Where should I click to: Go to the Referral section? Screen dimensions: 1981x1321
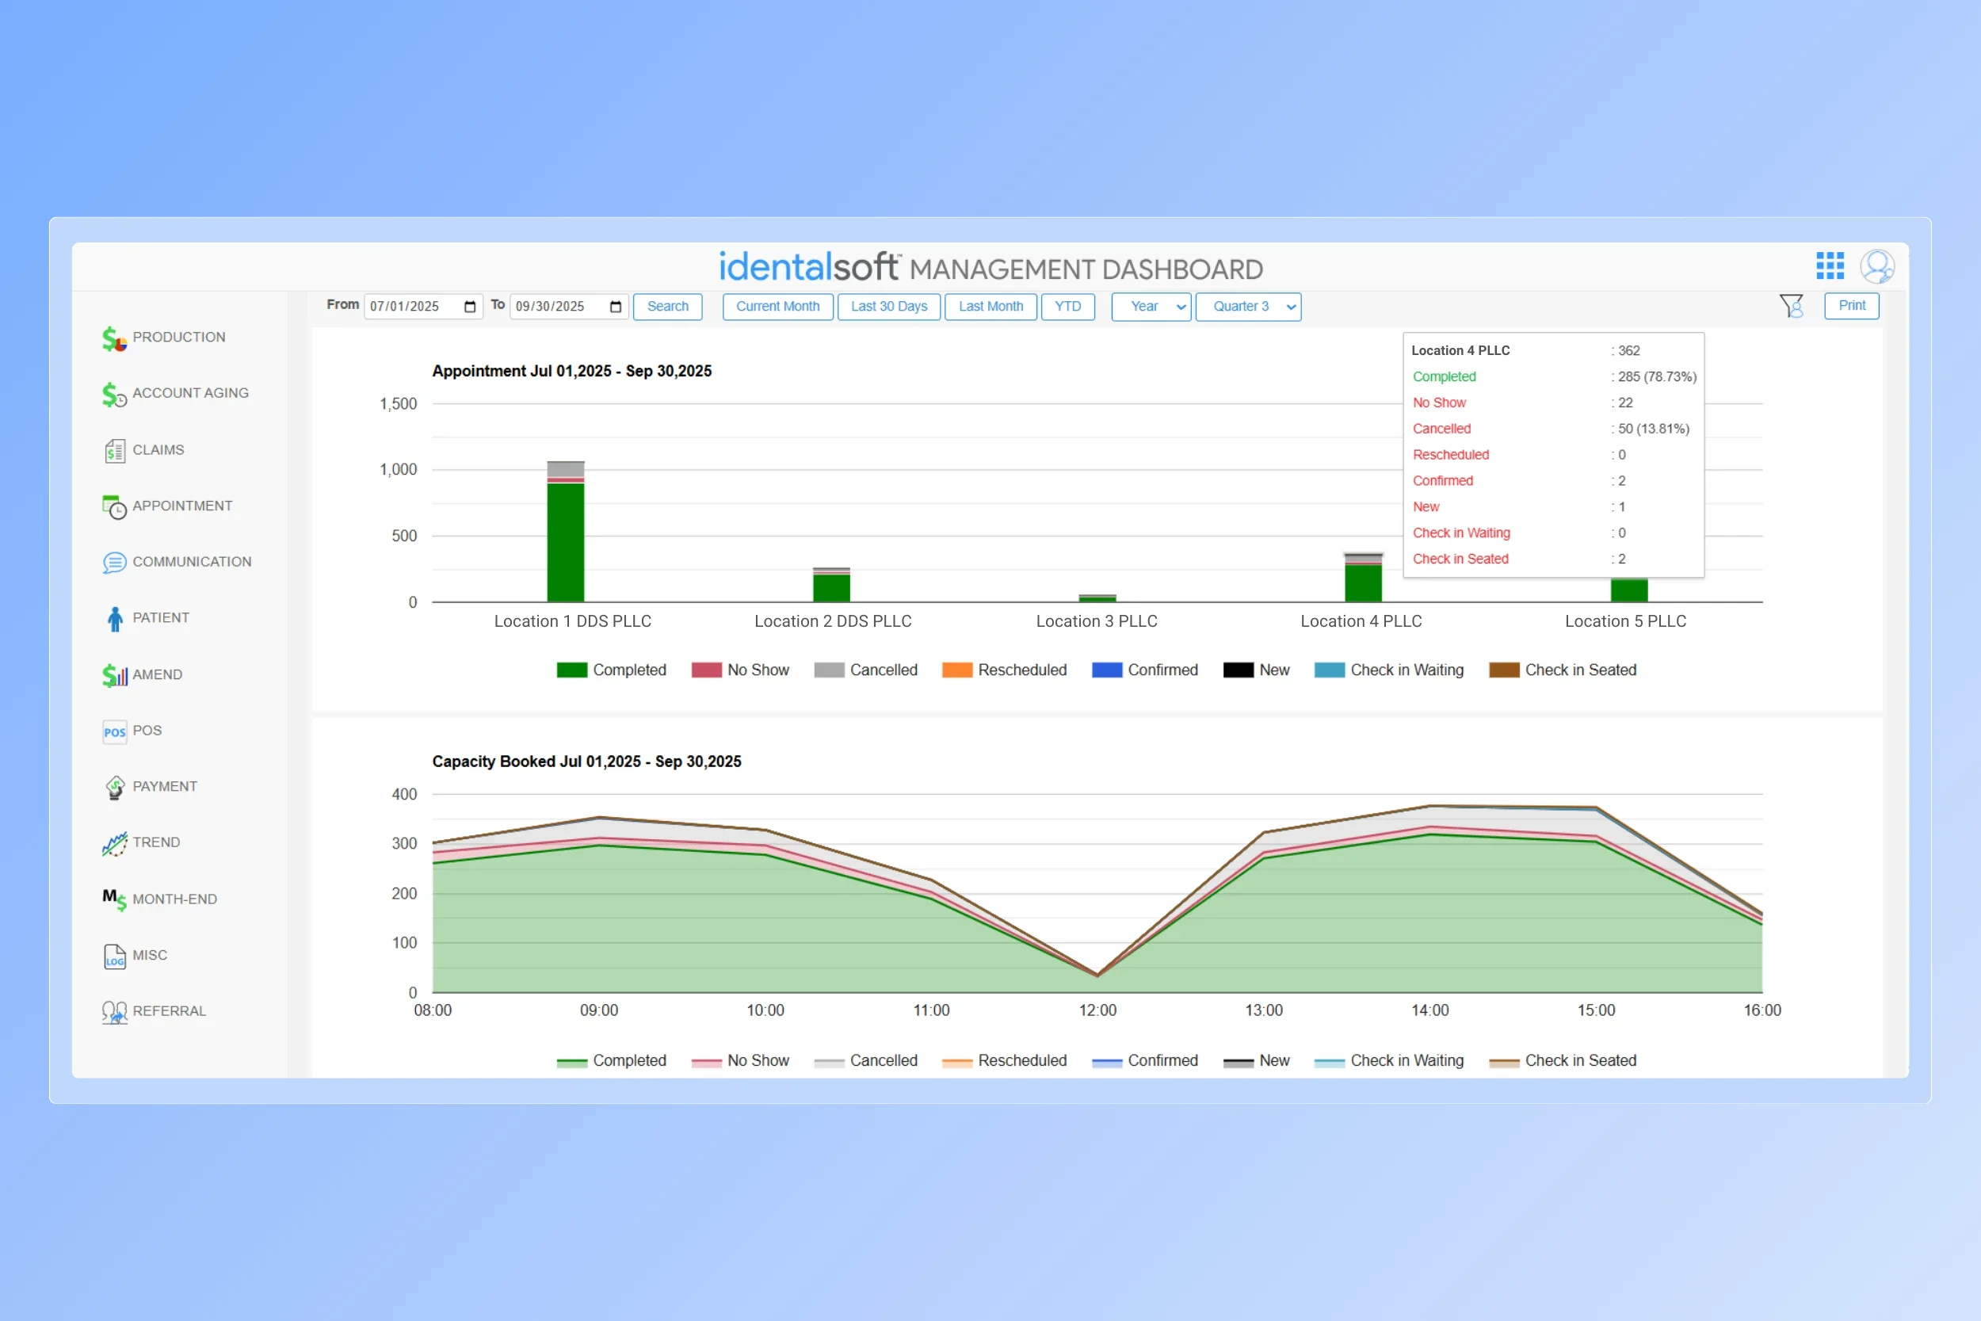pyautogui.click(x=169, y=1011)
